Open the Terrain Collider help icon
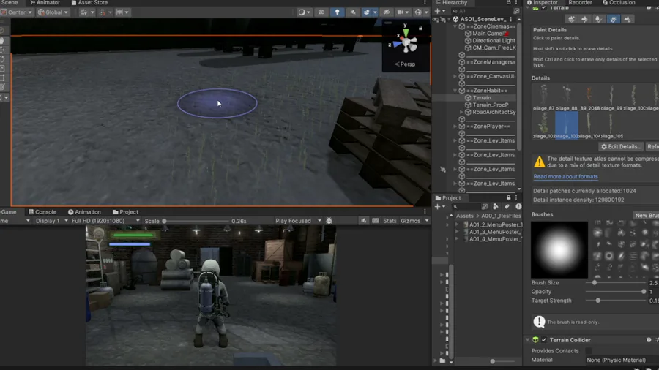This screenshot has height=370, width=659. tap(649, 340)
